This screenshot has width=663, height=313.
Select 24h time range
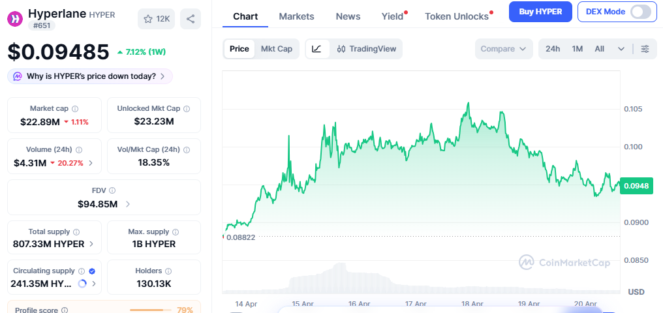pyautogui.click(x=553, y=49)
